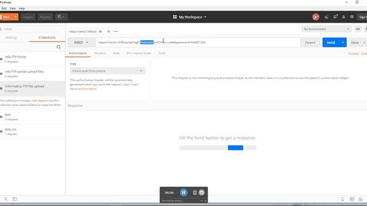The width and height of the screenshot is (367, 206).
Task: Open the Authorization tab
Action: (78, 53)
